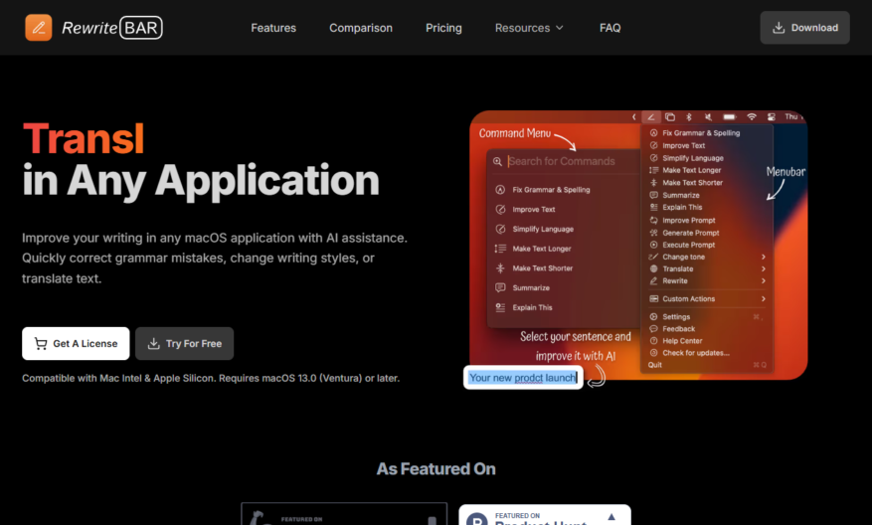Click the Bluetooth icon in the menubar
872x525 pixels.
(x=688, y=116)
